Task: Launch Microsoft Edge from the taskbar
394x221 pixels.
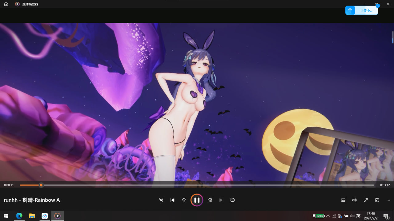Action: 19,216
